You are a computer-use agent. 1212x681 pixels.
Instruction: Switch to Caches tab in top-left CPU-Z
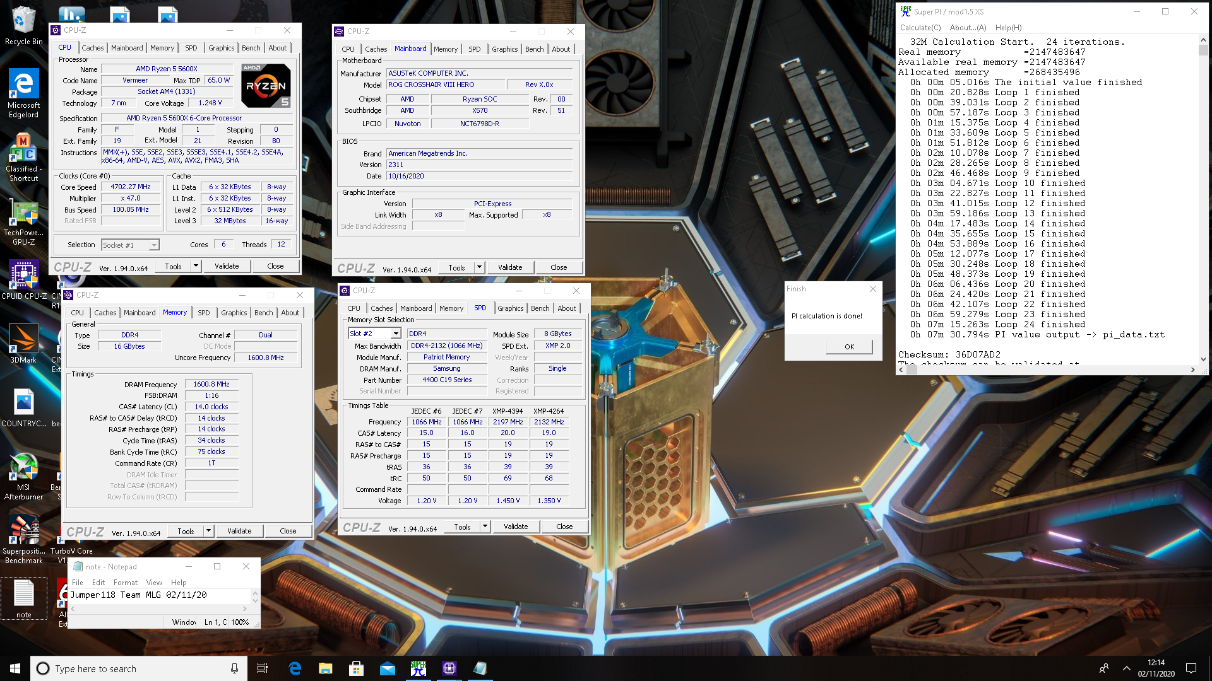(x=92, y=48)
